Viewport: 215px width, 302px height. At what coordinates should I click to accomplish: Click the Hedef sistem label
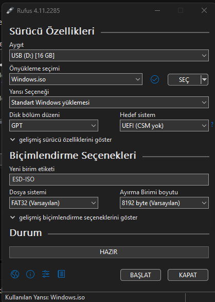click(x=137, y=115)
